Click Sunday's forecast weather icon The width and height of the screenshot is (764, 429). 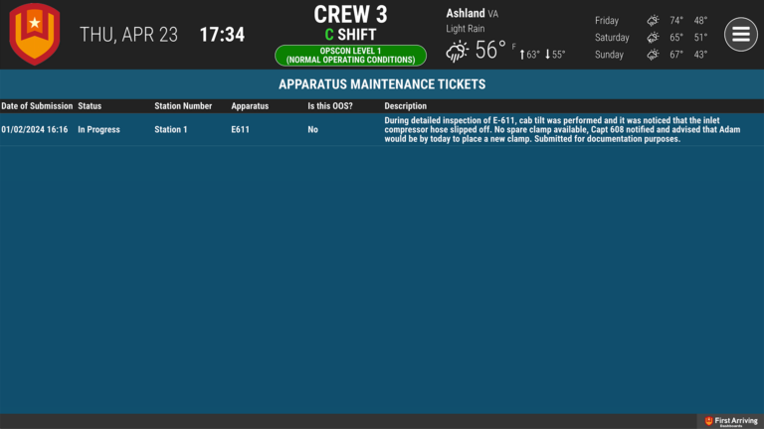pyautogui.click(x=653, y=55)
